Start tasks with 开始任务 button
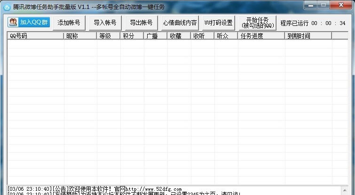355x195 pixels. pyautogui.click(x=257, y=23)
